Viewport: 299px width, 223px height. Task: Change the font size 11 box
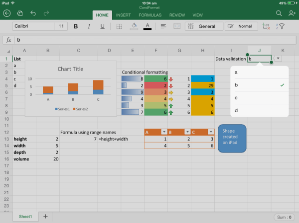[x=61, y=26]
